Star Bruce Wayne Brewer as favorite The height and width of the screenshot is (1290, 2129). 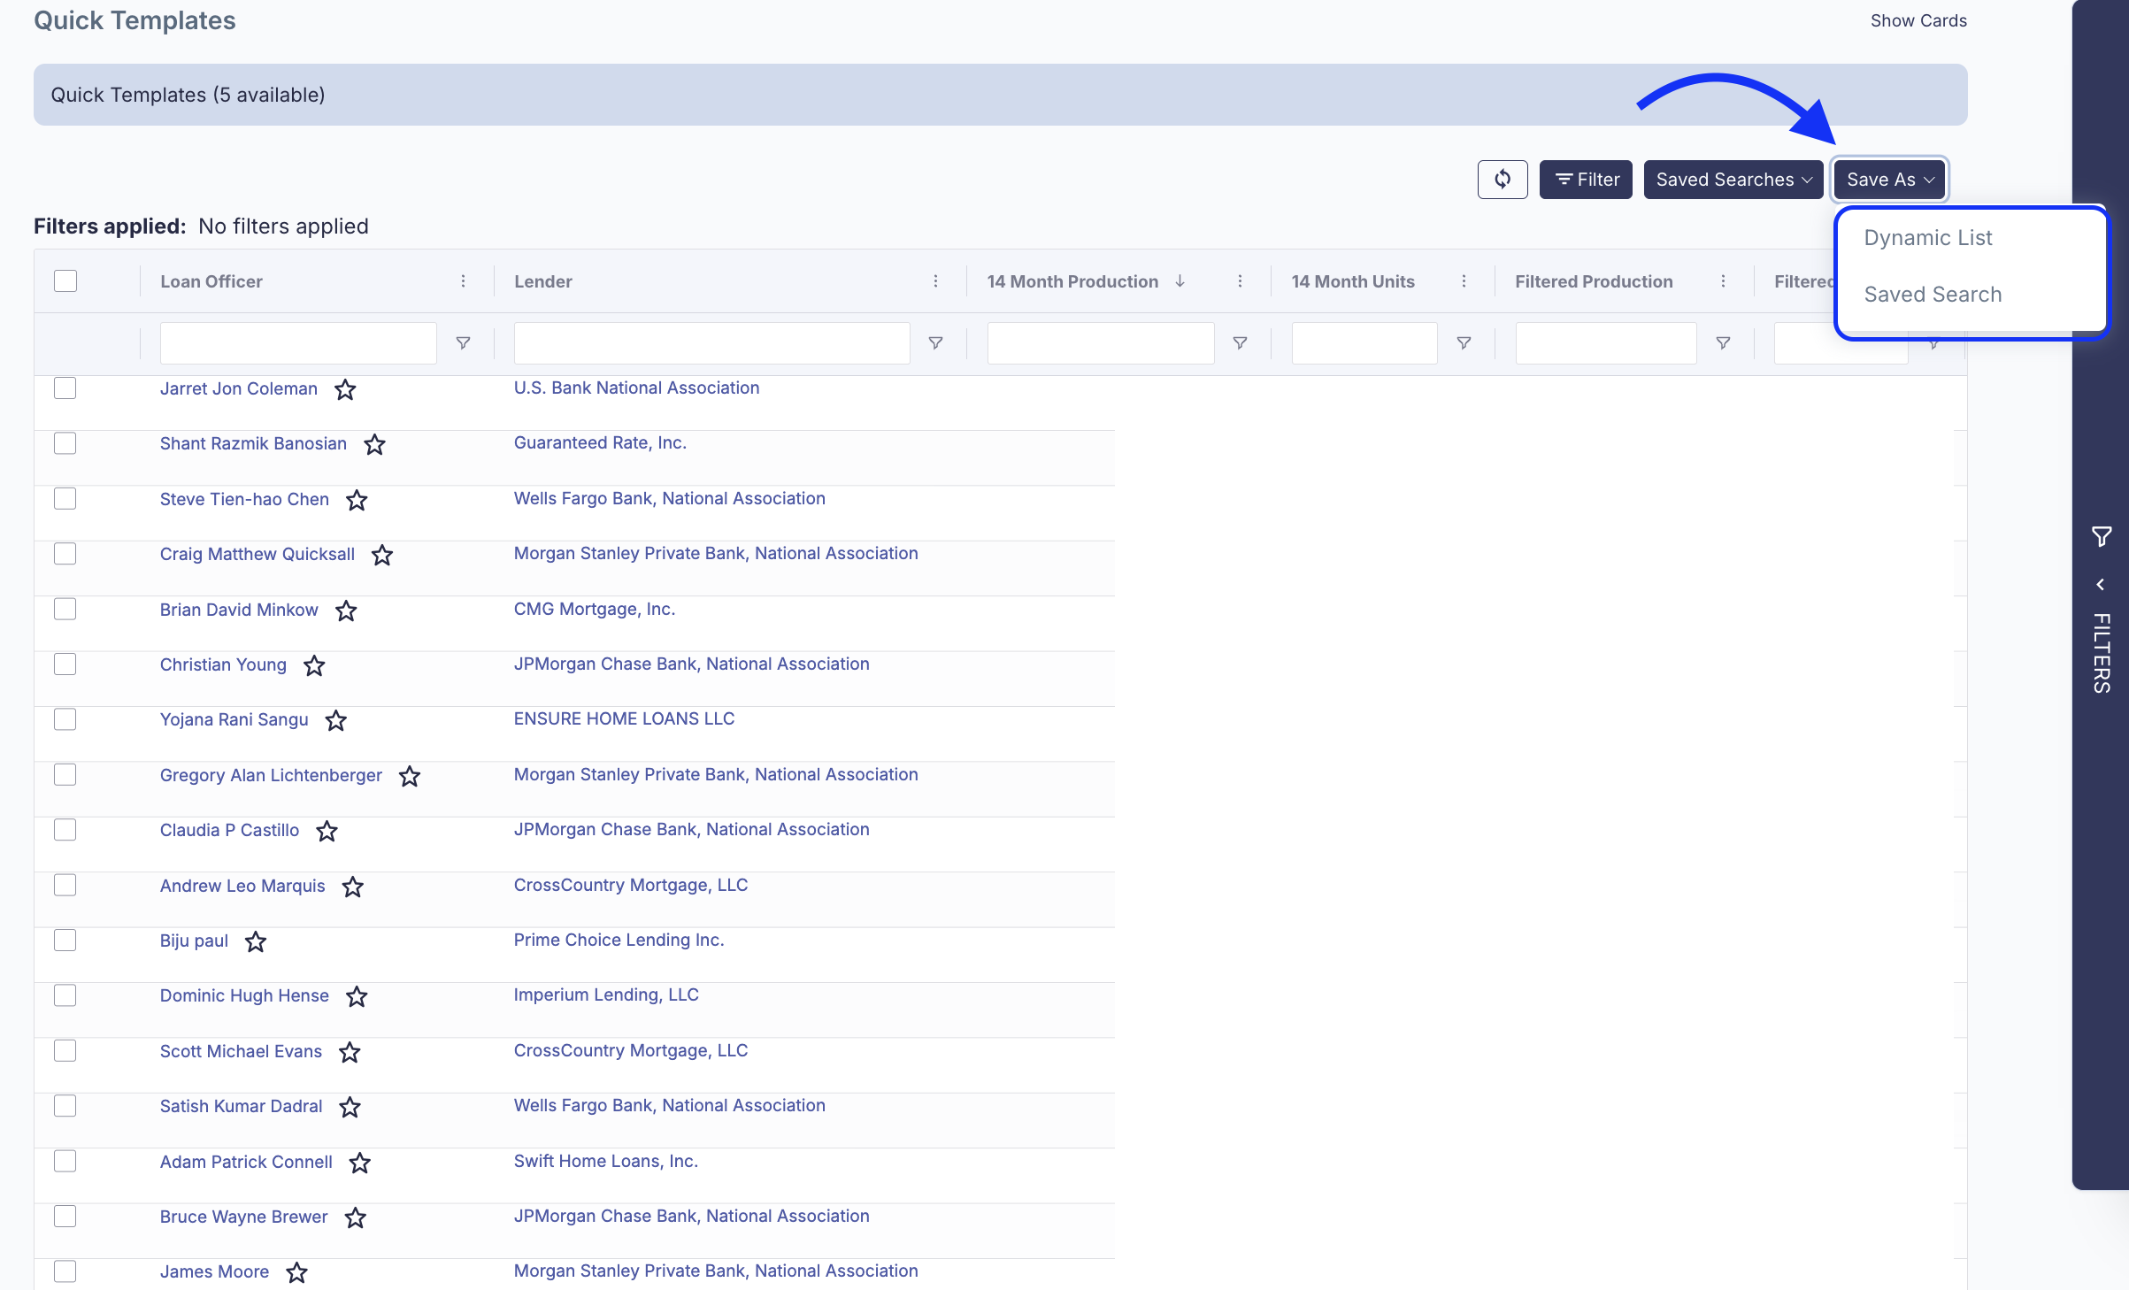pyautogui.click(x=355, y=1217)
